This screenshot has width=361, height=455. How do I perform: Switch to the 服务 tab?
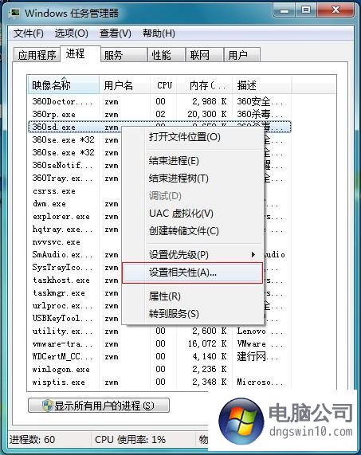point(124,55)
